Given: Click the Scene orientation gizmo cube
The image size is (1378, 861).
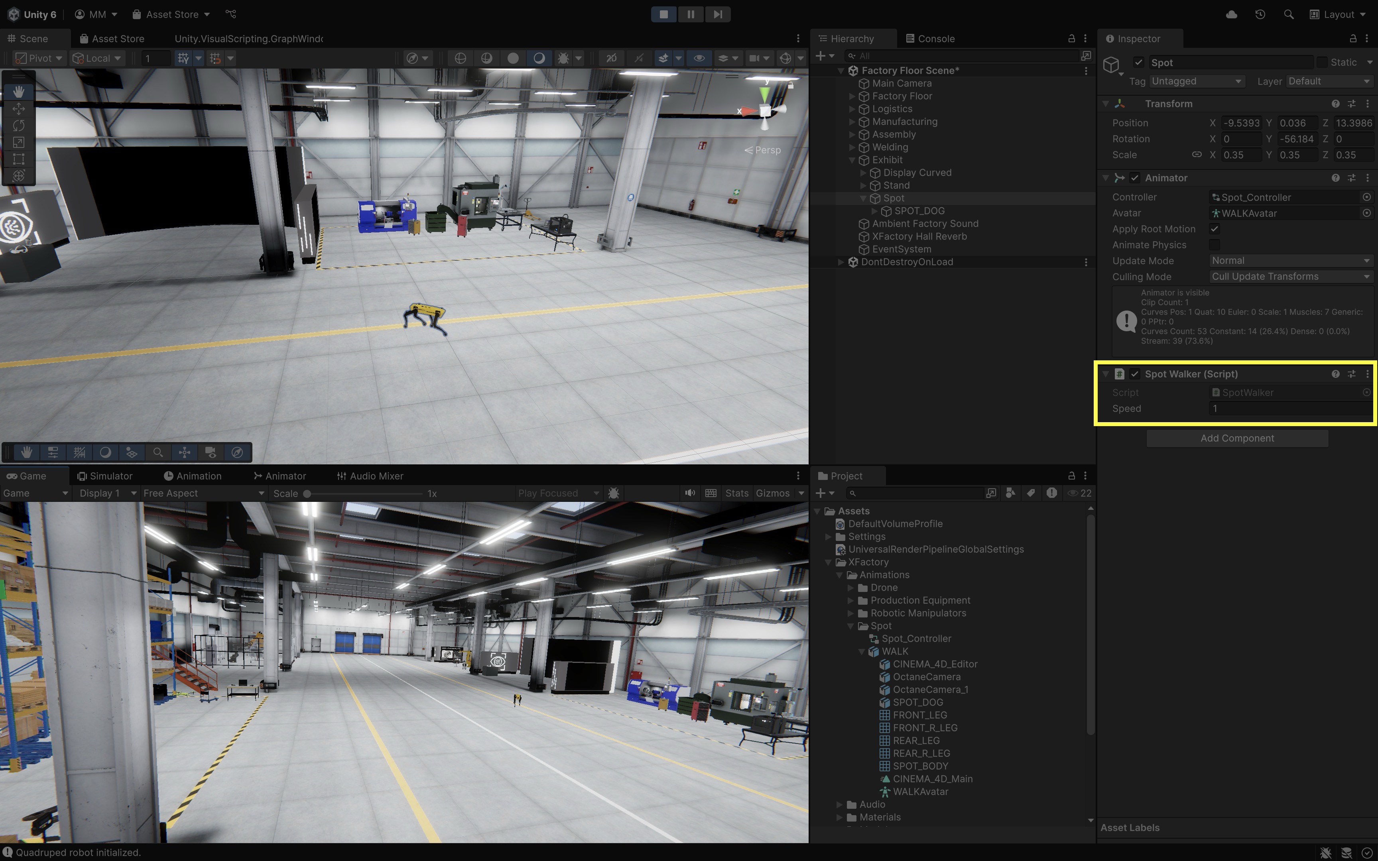Looking at the screenshot, I should pos(765,111).
